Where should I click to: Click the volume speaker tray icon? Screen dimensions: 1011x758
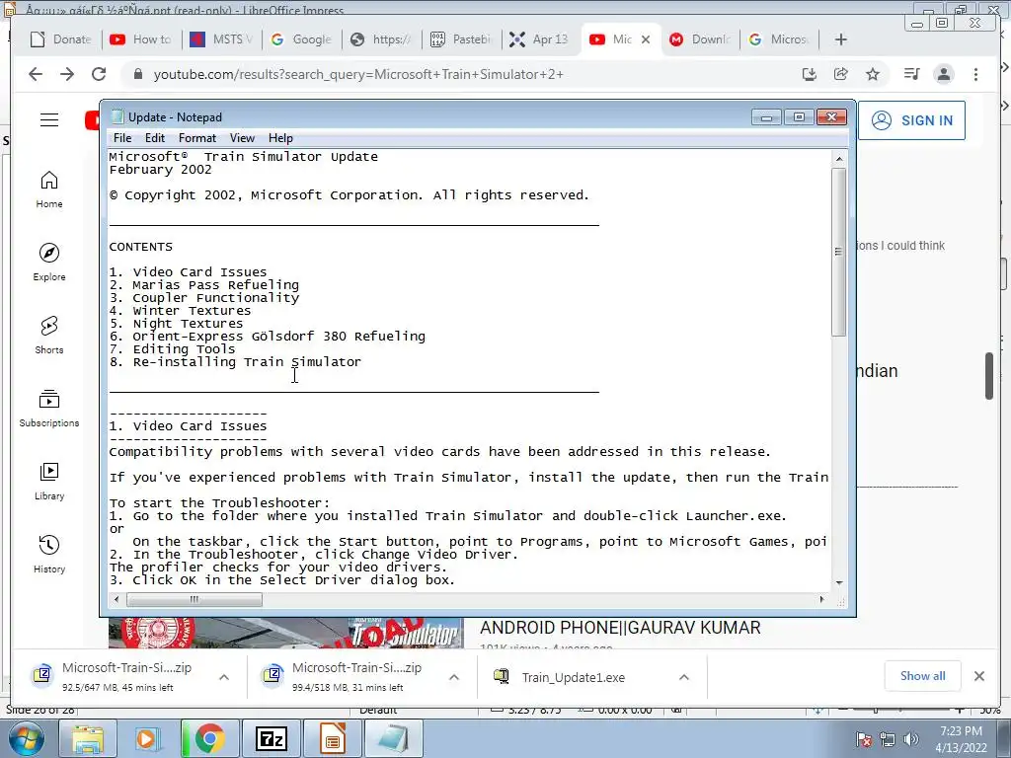pyautogui.click(x=910, y=739)
